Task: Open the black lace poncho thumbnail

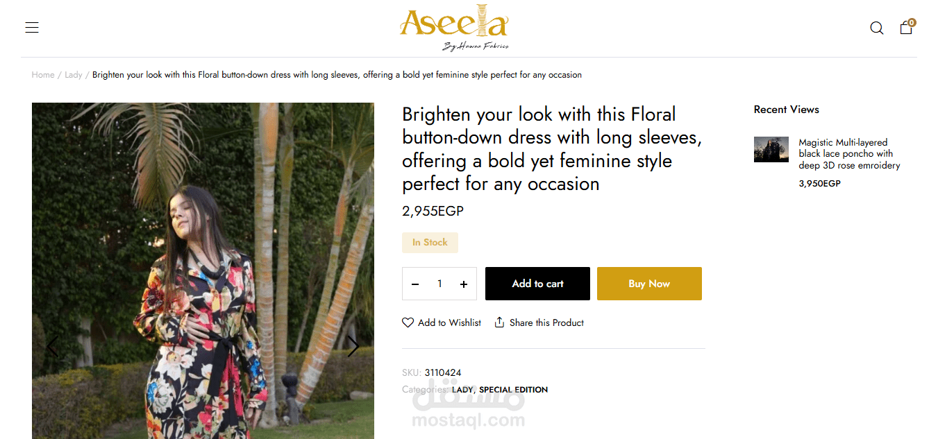Action: [x=771, y=150]
